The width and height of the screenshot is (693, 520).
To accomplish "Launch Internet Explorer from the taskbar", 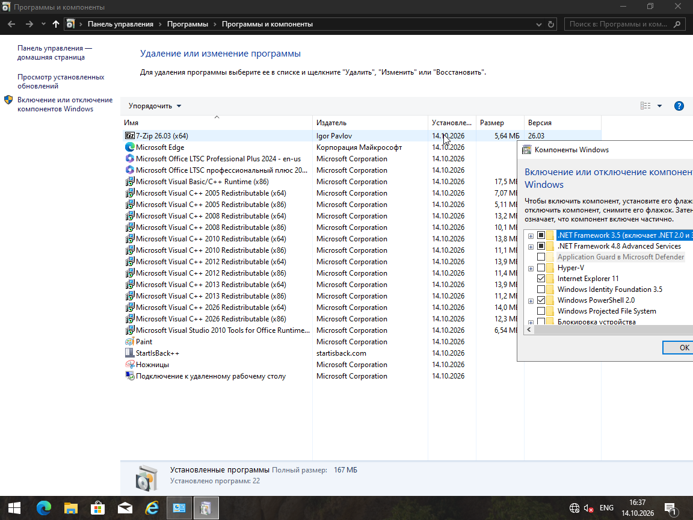I will coord(152,508).
